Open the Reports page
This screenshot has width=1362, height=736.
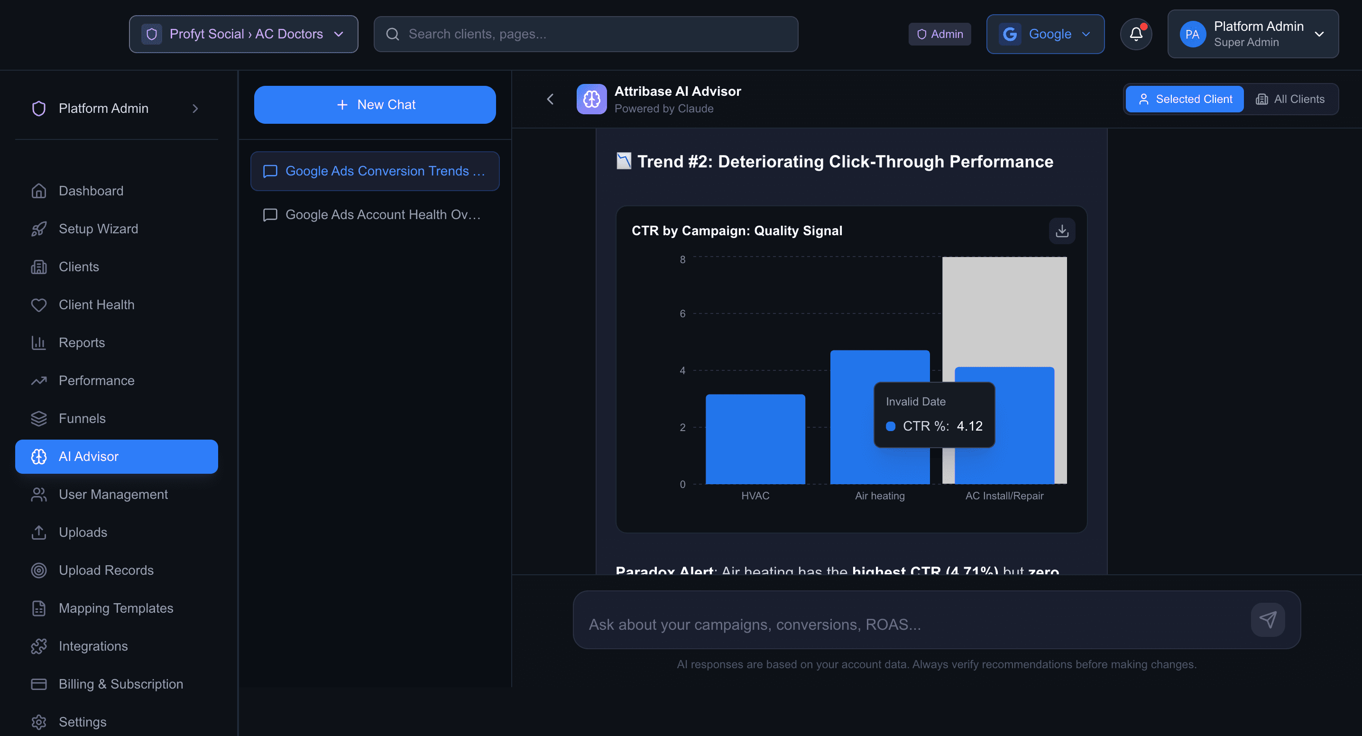point(116,342)
